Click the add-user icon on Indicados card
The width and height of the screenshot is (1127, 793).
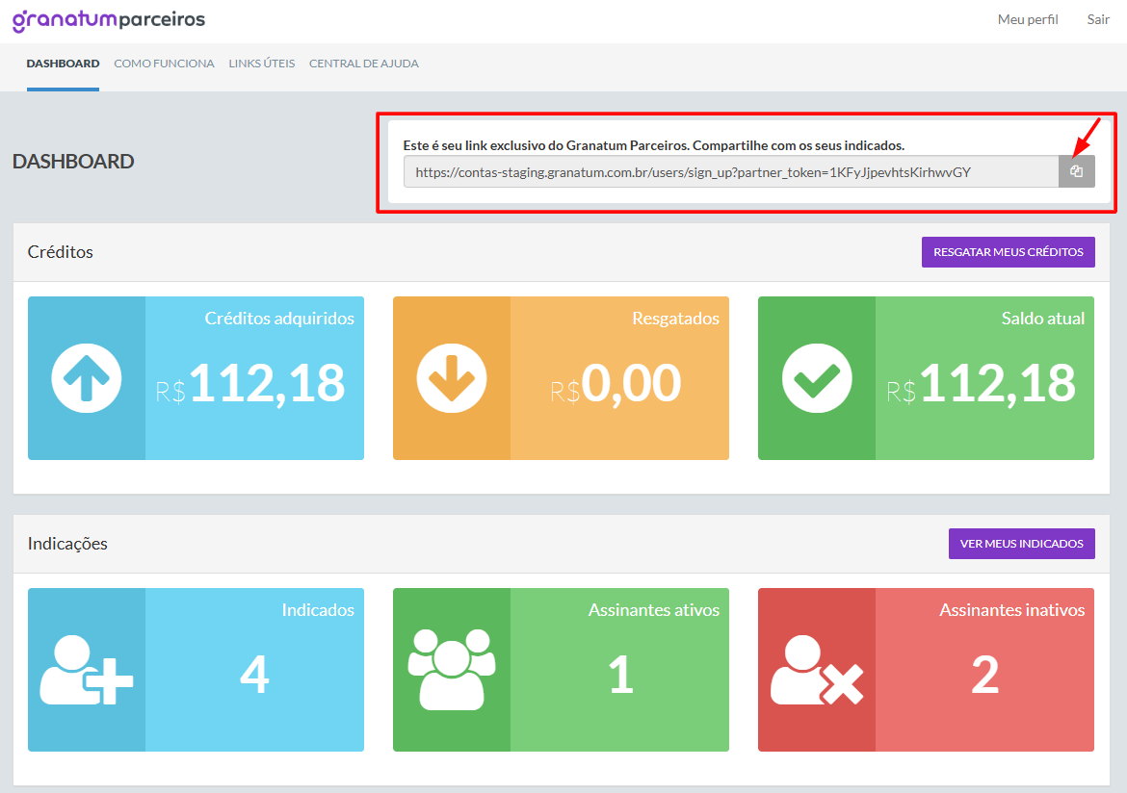pyautogui.click(x=87, y=670)
